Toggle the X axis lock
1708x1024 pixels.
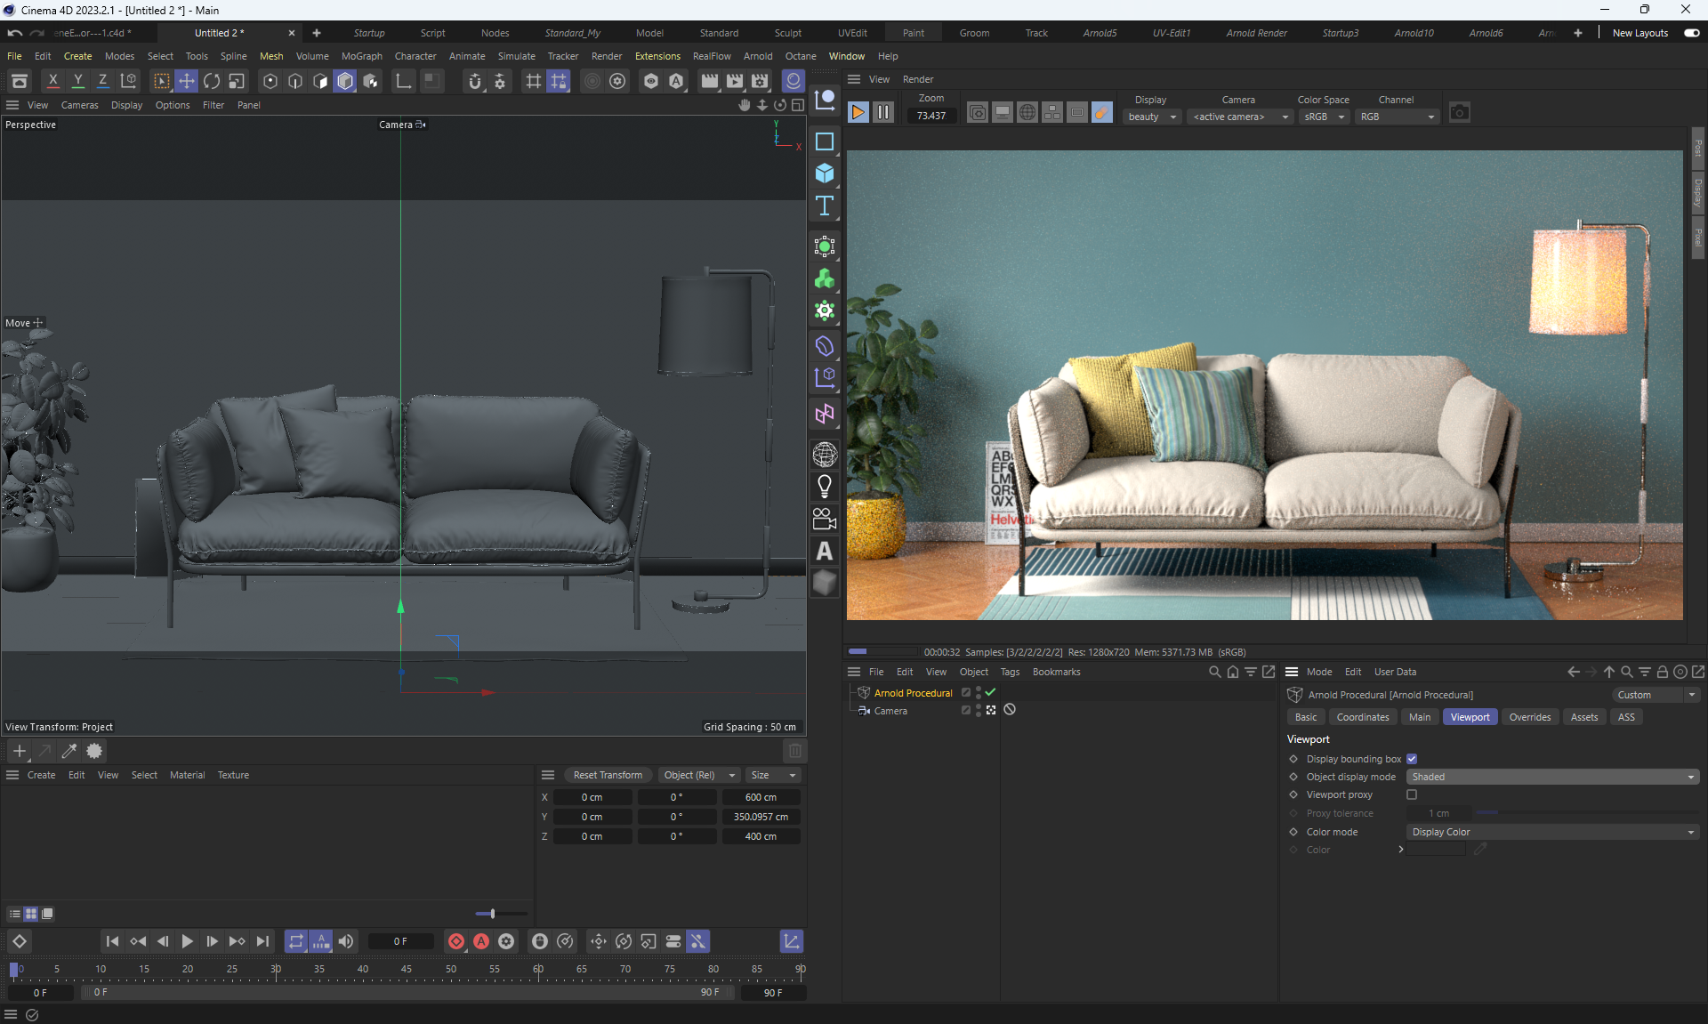(x=53, y=81)
